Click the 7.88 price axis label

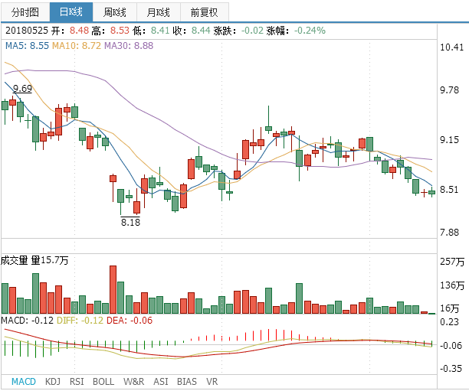click(x=449, y=232)
